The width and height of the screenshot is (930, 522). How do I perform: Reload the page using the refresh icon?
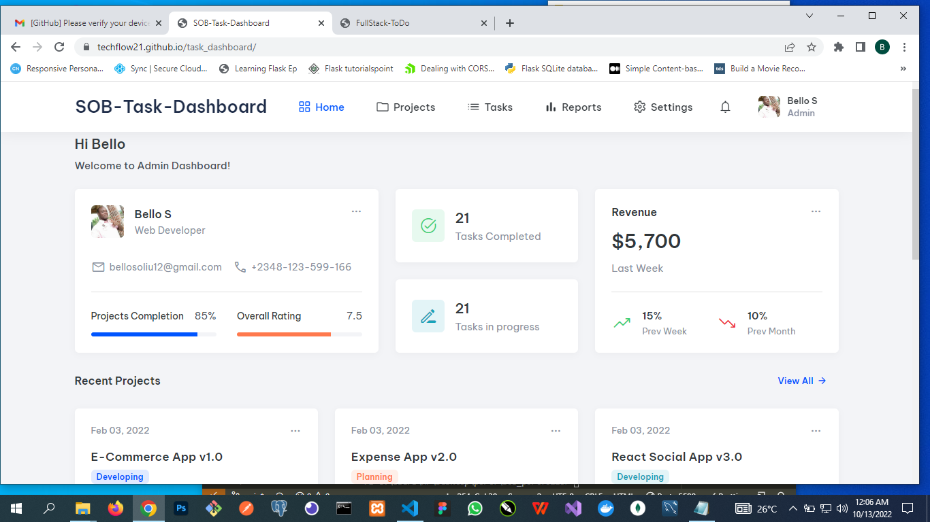(59, 47)
